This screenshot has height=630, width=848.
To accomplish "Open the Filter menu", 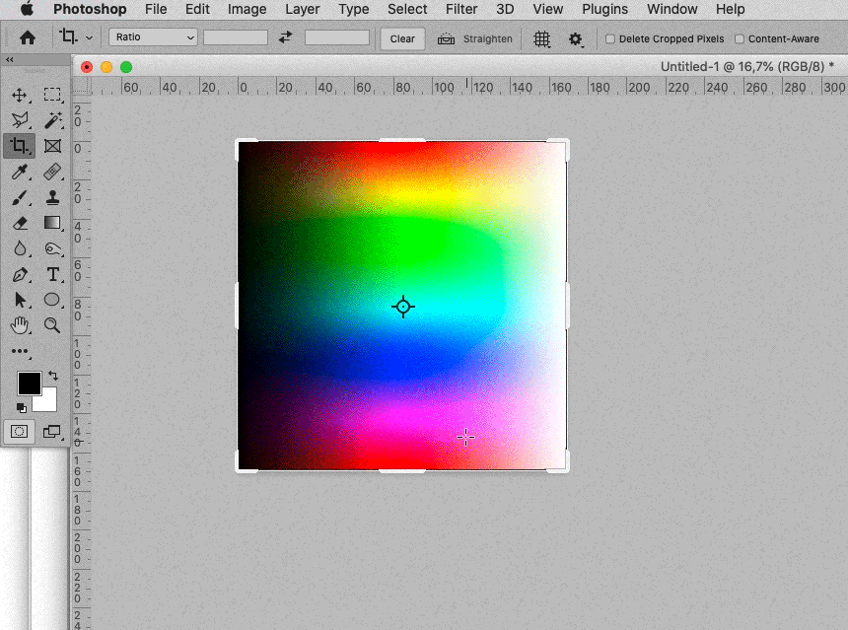I will tap(460, 9).
